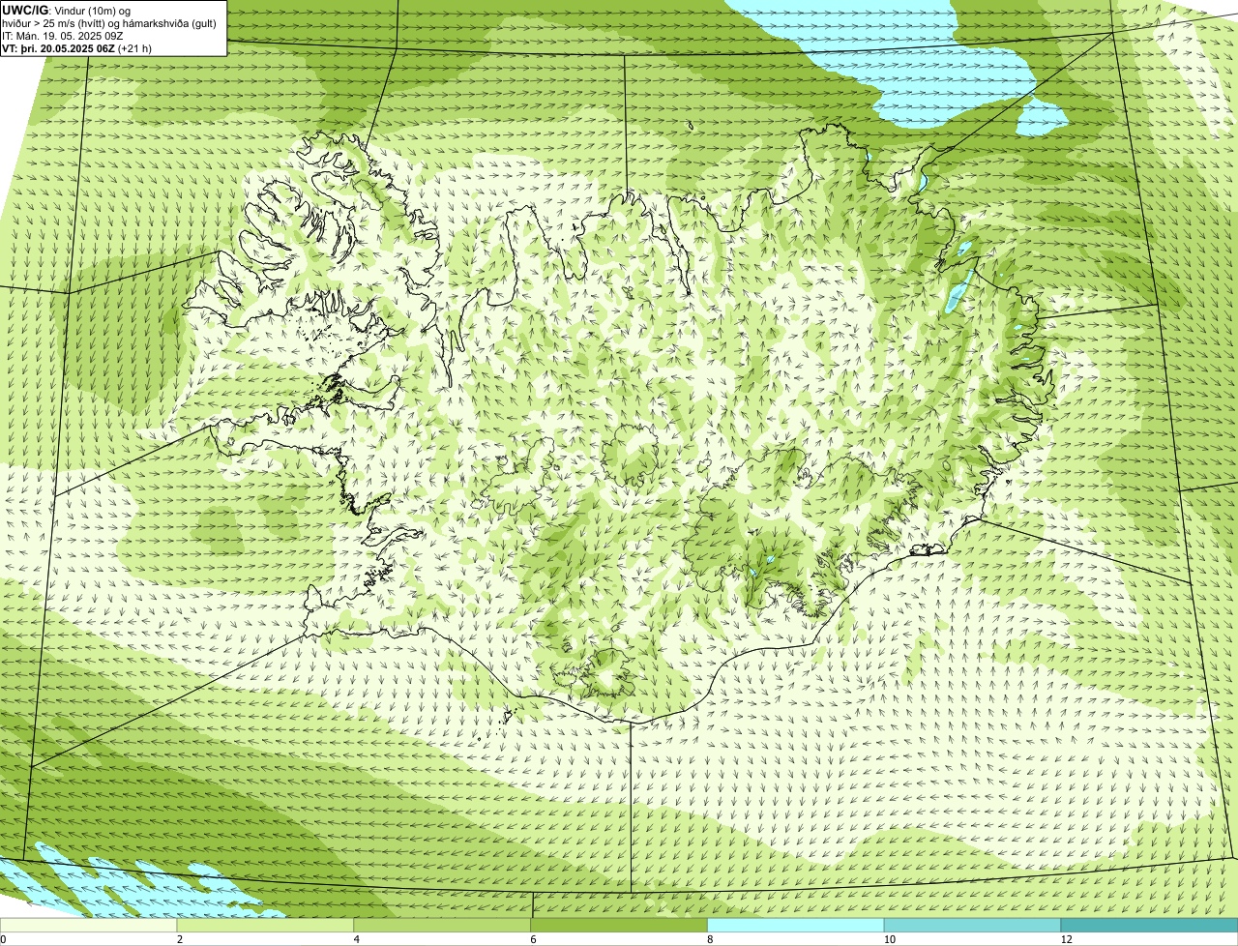Click the 4–6 m/s green legend segment
Screen dimensions: 1238x946
[443, 926]
